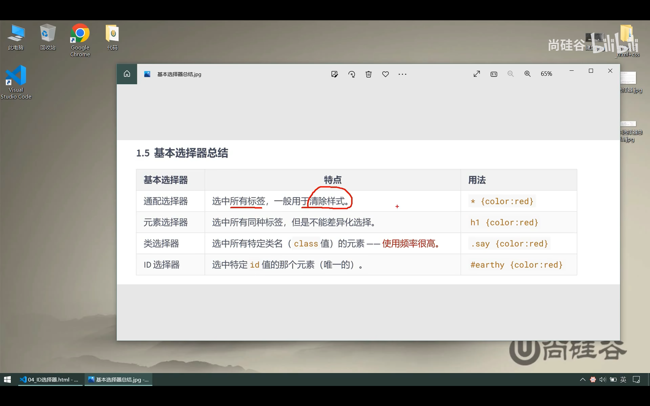This screenshot has width=650, height=406.
Task: Select the Edit image tool in Photos toolbar
Action: pyautogui.click(x=334, y=74)
